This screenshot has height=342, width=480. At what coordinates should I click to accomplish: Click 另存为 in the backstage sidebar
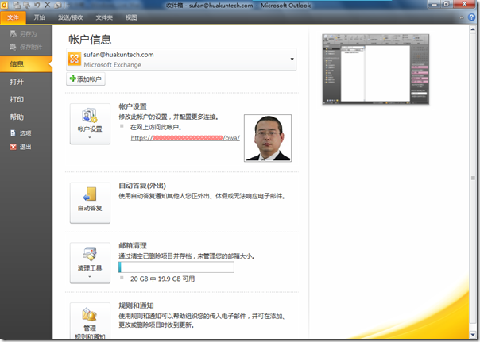pos(23,33)
